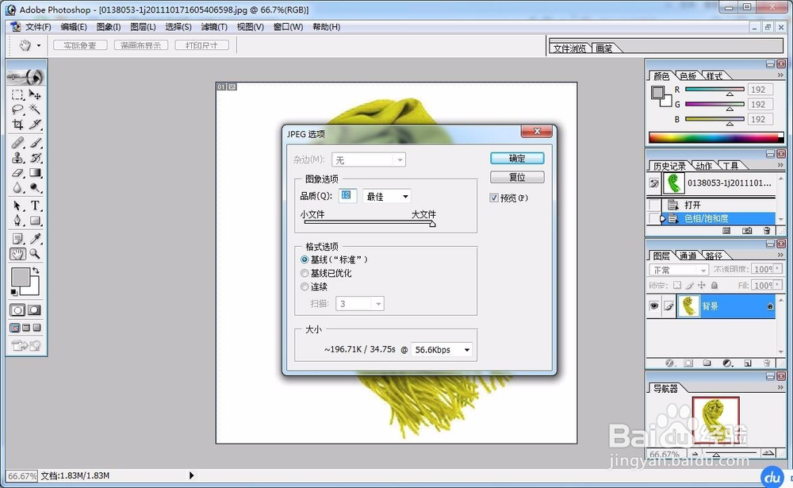Toggle the 预览 checkbox in JPEG dialog
Screen dimensions: 793x488
tap(494, 198)
